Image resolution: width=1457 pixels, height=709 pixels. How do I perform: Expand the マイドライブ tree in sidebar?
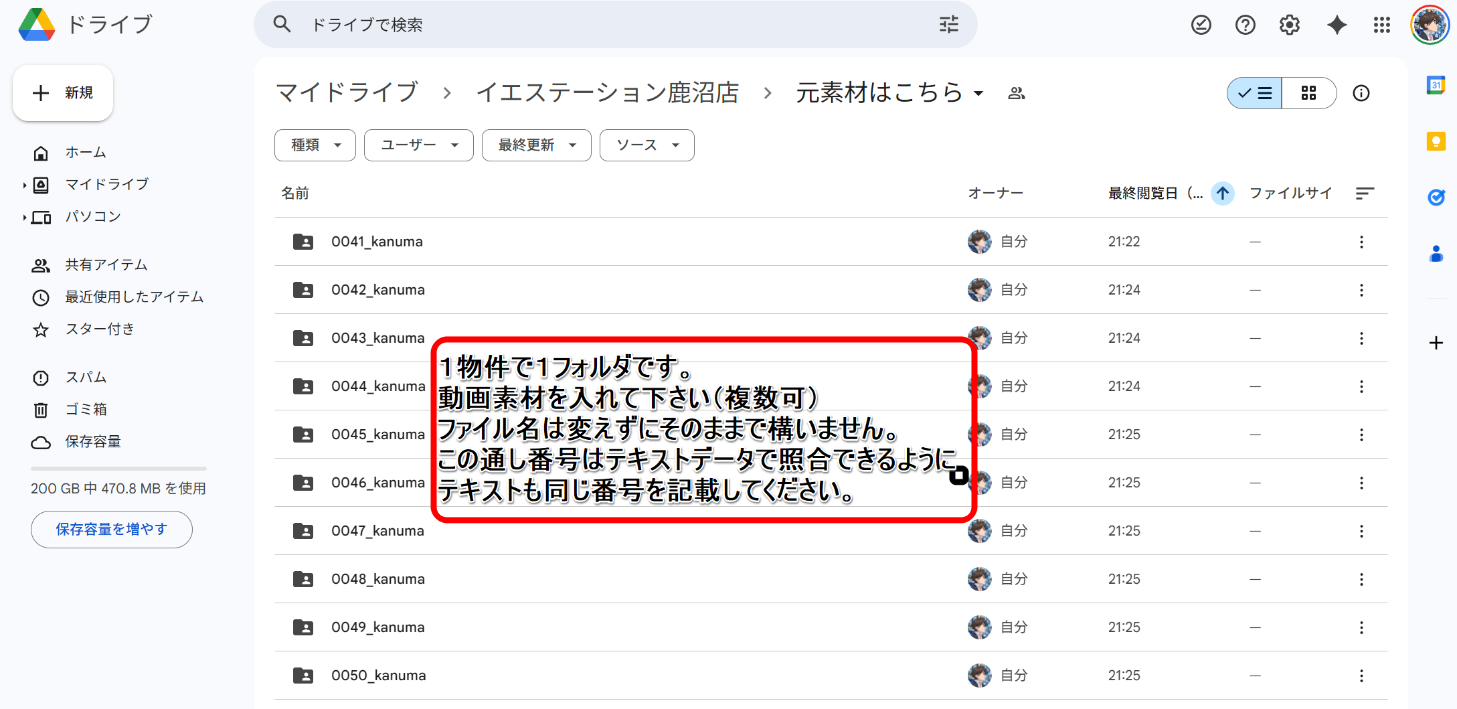click(24, 185)
